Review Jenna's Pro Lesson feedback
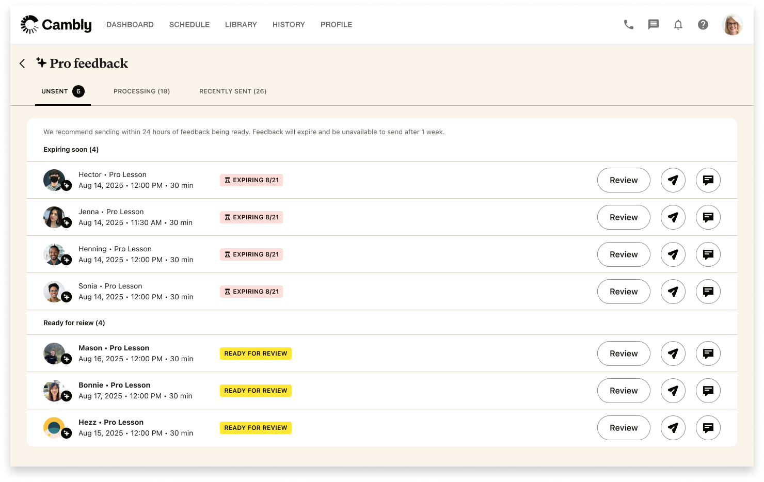 [624, 217]
